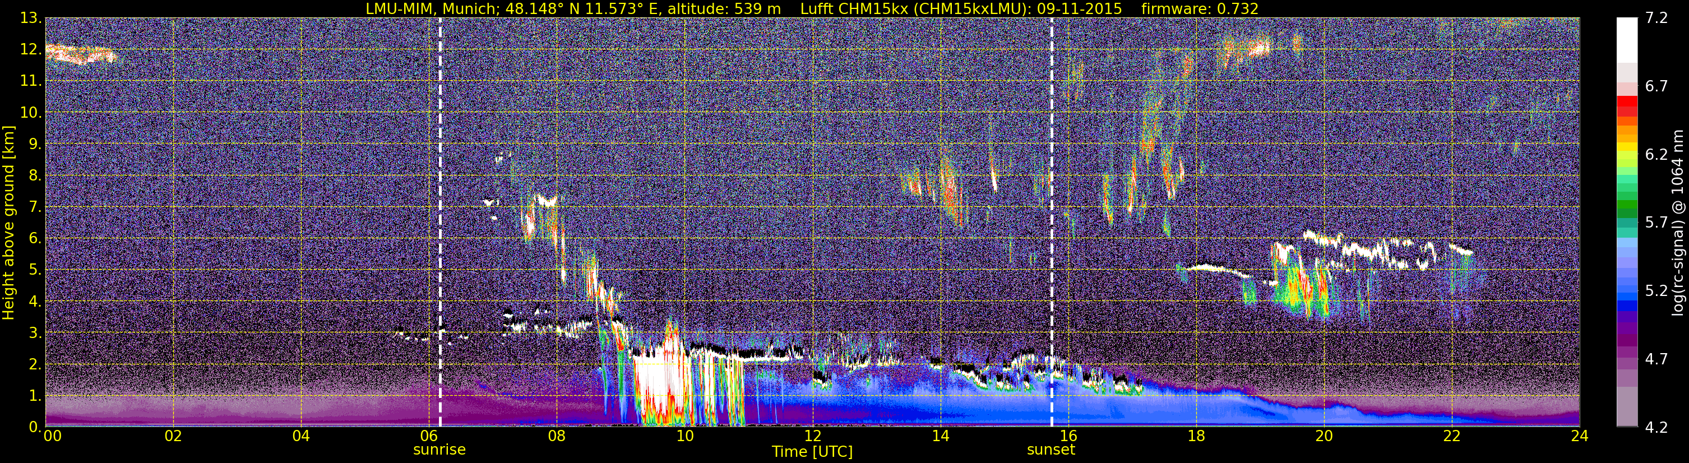Image resolution: width=1689 pixels, height=463 pixels.
Task: Click the 12. label on the height axis
Action: pyautogui.click(x=31, y=50)
